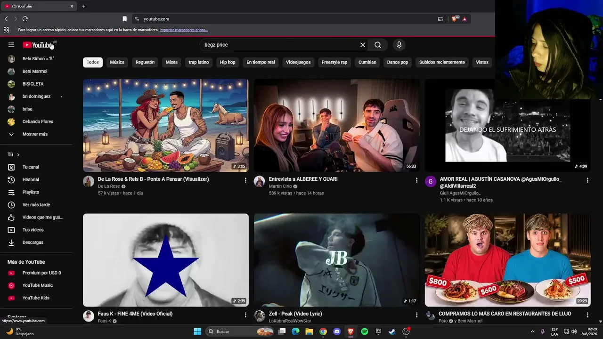
Task: Go back with the browser back arrow
Action: tap(6, 19)
